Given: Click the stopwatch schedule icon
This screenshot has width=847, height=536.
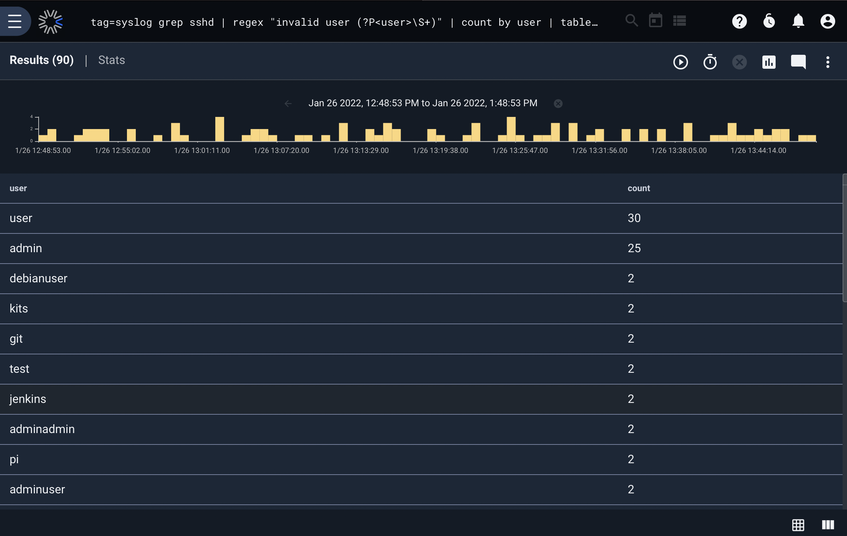Looking at the screenshot, I should [x=710, y=62].
